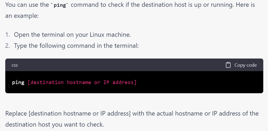This screenshot has height=131, width=268.
Task: Click the clipboard icon in code header
Action: 228,65
